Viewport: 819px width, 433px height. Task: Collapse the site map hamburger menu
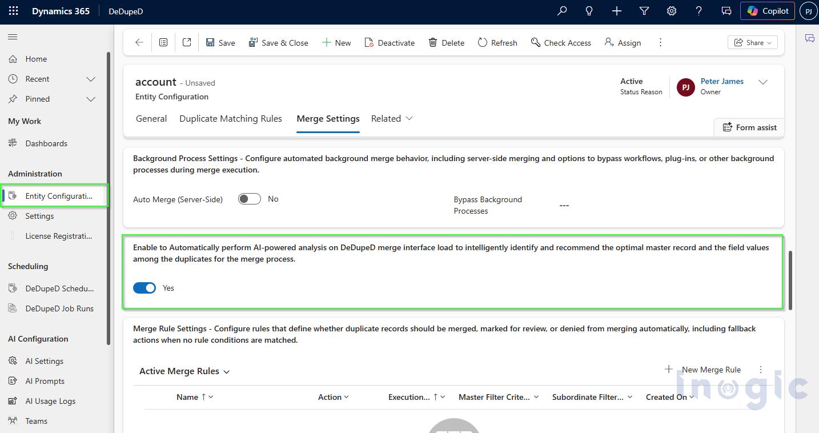coord(13,37)
